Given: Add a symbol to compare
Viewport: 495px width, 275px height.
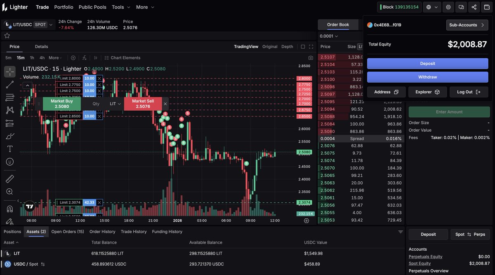Looking at the screenshot, I should click(x=73, y=58).
